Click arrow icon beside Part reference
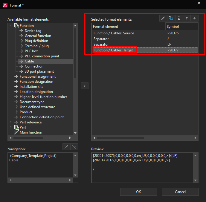 tap(16, 122)
